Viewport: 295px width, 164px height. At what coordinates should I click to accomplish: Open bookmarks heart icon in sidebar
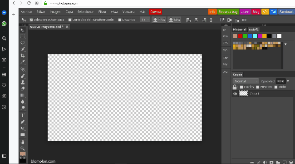coord(4,85)
